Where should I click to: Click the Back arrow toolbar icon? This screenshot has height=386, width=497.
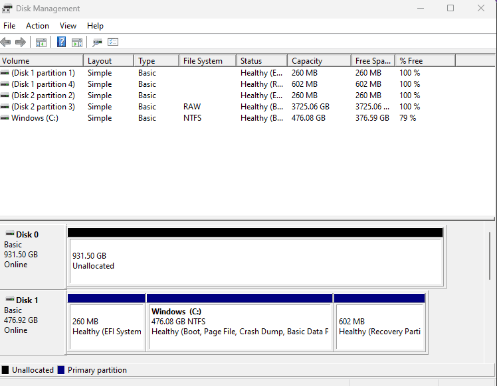pos(6,42)
